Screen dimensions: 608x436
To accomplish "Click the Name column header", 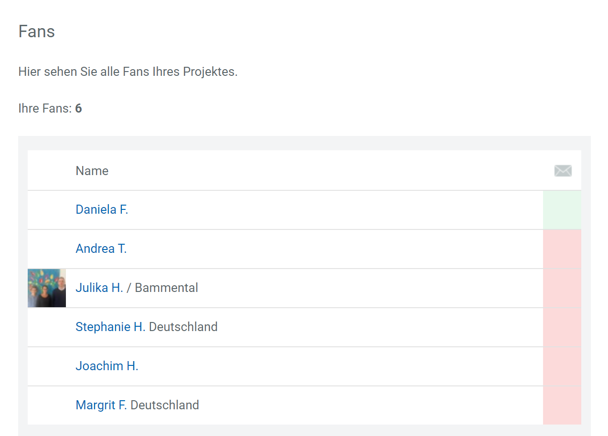I will point(92,171).
